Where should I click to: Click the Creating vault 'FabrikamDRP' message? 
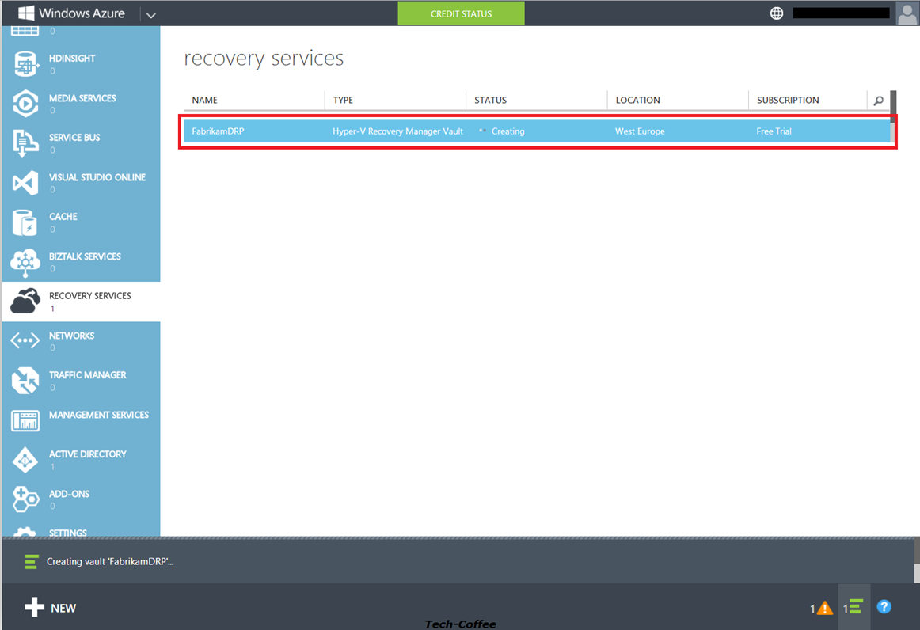(110, 562)
